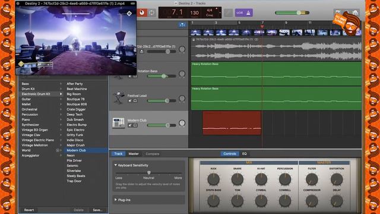Expand the Bass category arrow in library
The width and height of the screenshot is (380, 214).
click(x=61, y=84)
